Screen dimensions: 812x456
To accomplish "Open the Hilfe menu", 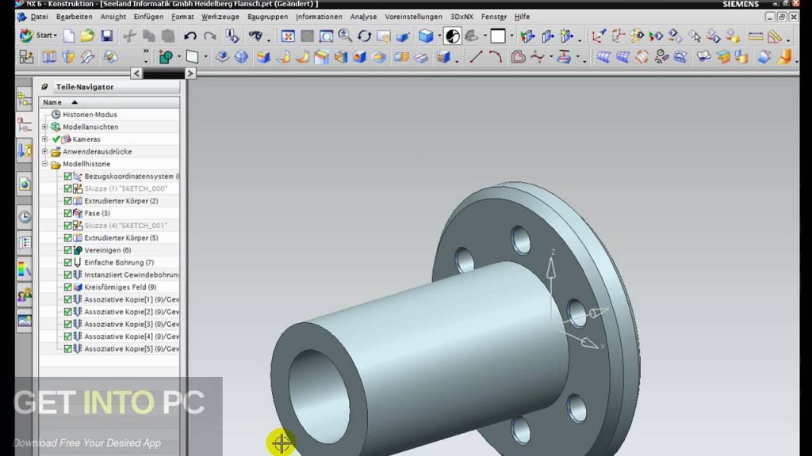I will pos(522,17).
